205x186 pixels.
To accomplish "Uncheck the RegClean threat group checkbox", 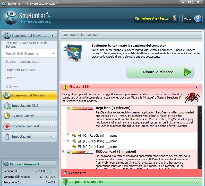I will pyautogui.click(x=69, y=109).
